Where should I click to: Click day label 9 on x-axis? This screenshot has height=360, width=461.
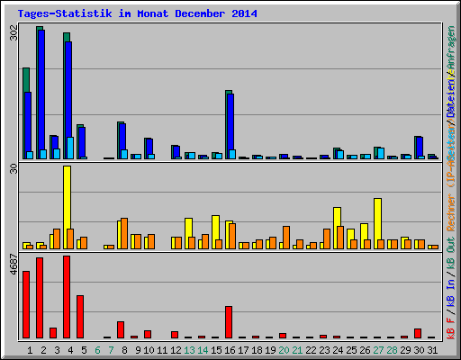click(x=138, y=350)
